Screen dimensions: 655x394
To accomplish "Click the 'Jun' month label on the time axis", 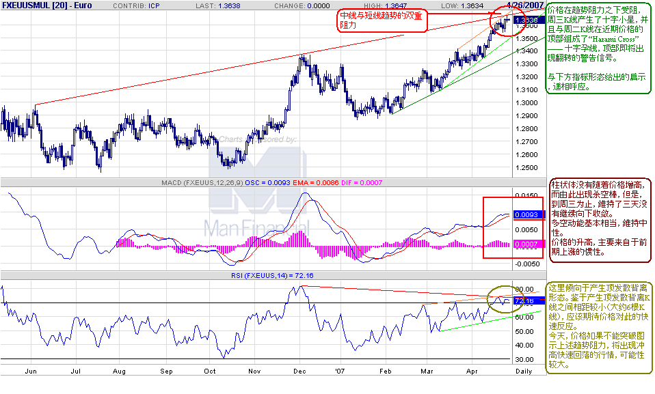I will [31, 371].
